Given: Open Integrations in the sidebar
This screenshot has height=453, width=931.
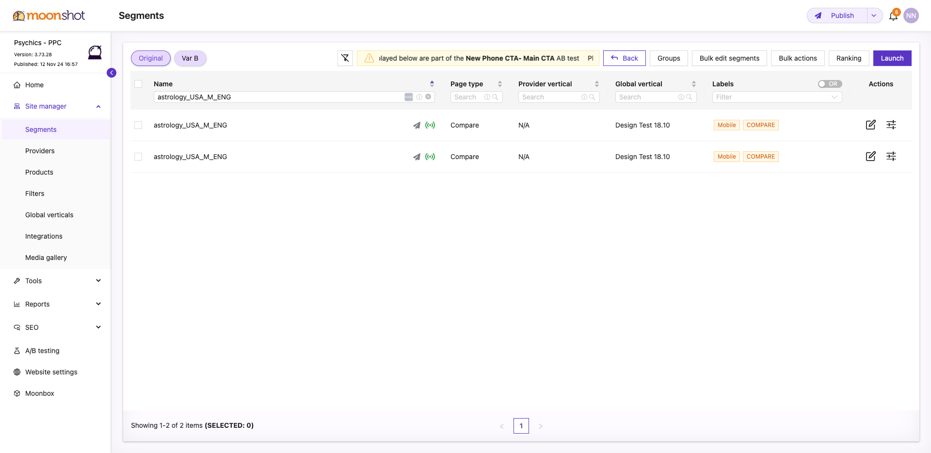Looking at the screenshot, I should [x=44, y=236].
